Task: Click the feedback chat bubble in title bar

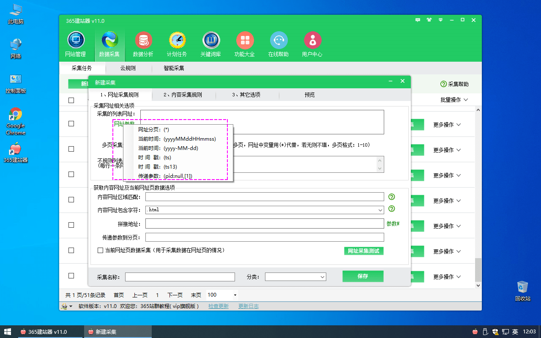Action: (x=418, y=20)
